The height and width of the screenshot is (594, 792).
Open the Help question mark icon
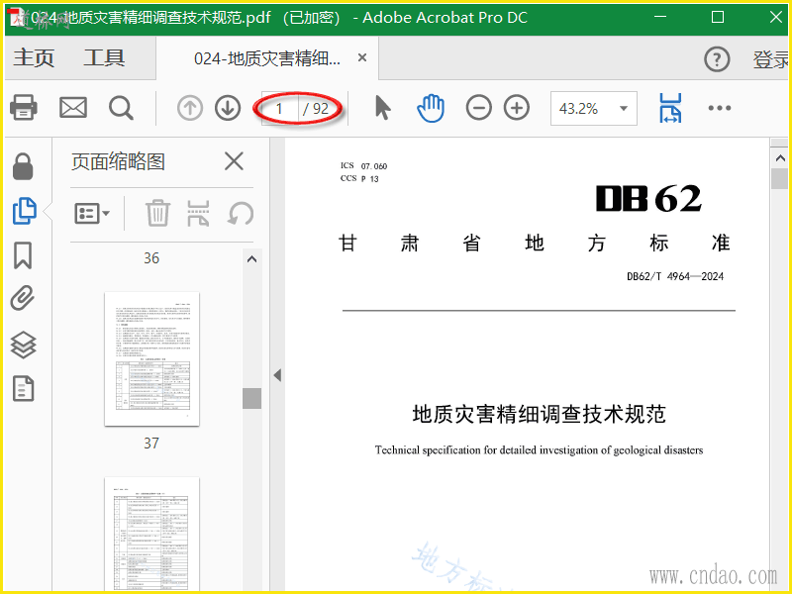coord(717,59)
